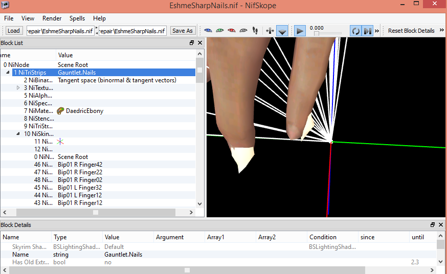
Task: Select the gray eye User view icon
Action: click(243, 31)
